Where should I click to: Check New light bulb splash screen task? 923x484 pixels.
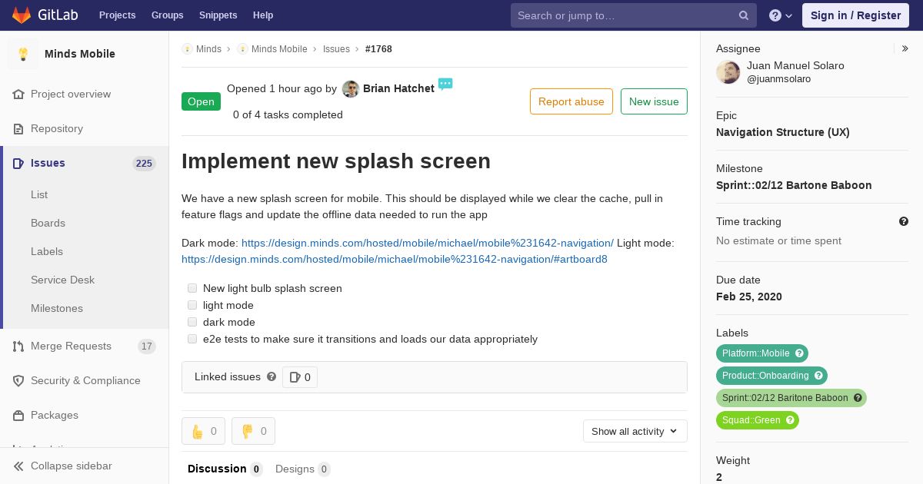tap(192, 288)
